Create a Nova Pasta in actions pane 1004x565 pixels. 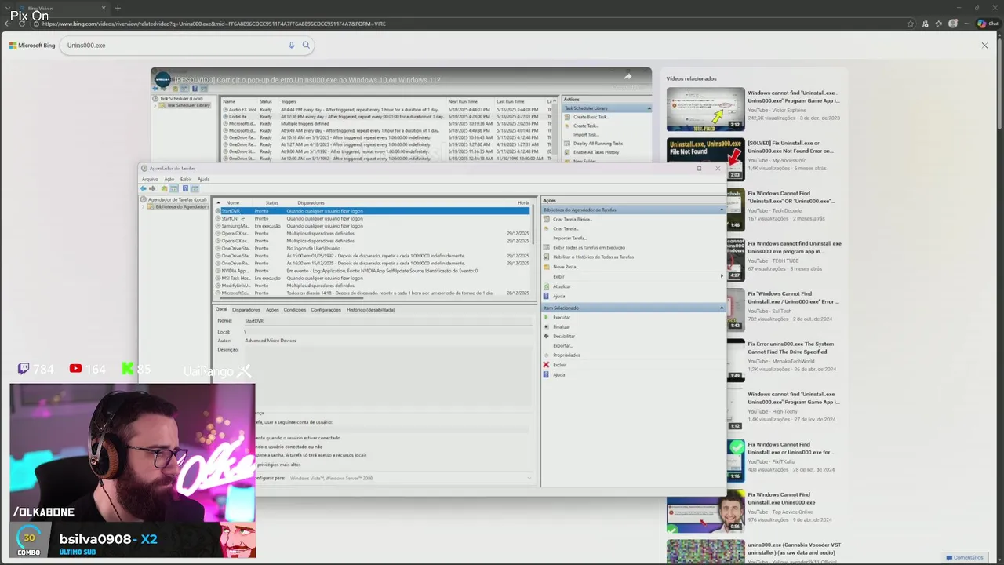(565, 267)
